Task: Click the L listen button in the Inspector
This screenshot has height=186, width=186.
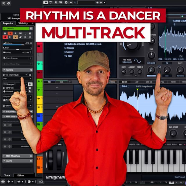Action: pos(25,33)
